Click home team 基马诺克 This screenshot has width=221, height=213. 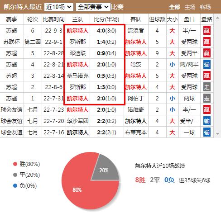coord(77,76)
